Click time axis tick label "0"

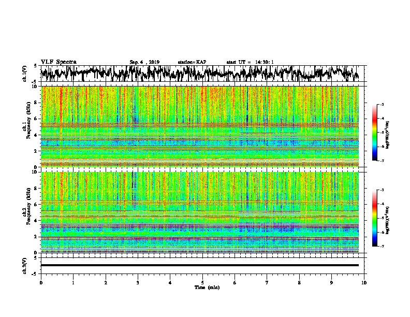[41, 283]
